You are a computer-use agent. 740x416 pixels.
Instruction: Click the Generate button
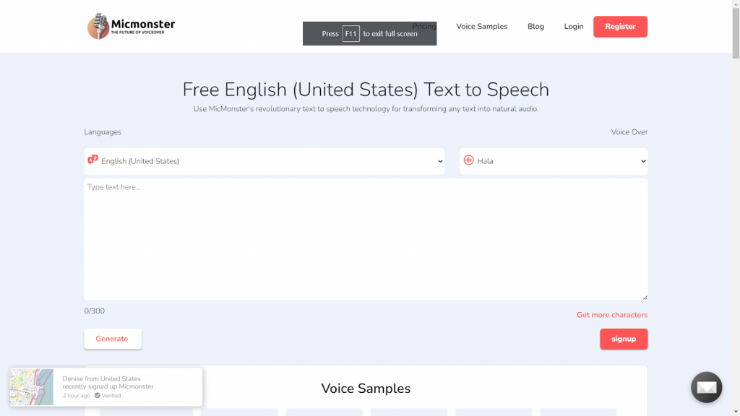[x=112, y=339]
